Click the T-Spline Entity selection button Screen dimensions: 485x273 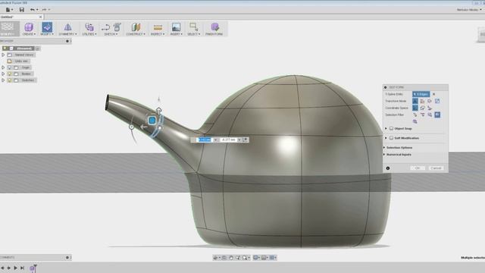pos(421,94)
